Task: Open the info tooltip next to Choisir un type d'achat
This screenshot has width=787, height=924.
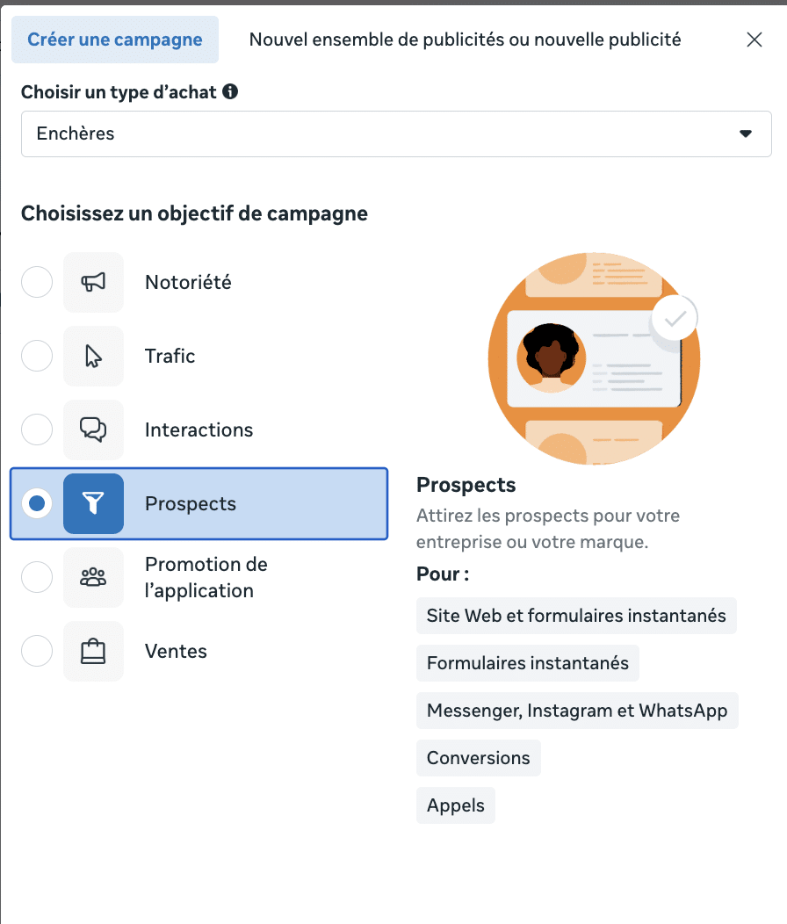Action: 230,91
